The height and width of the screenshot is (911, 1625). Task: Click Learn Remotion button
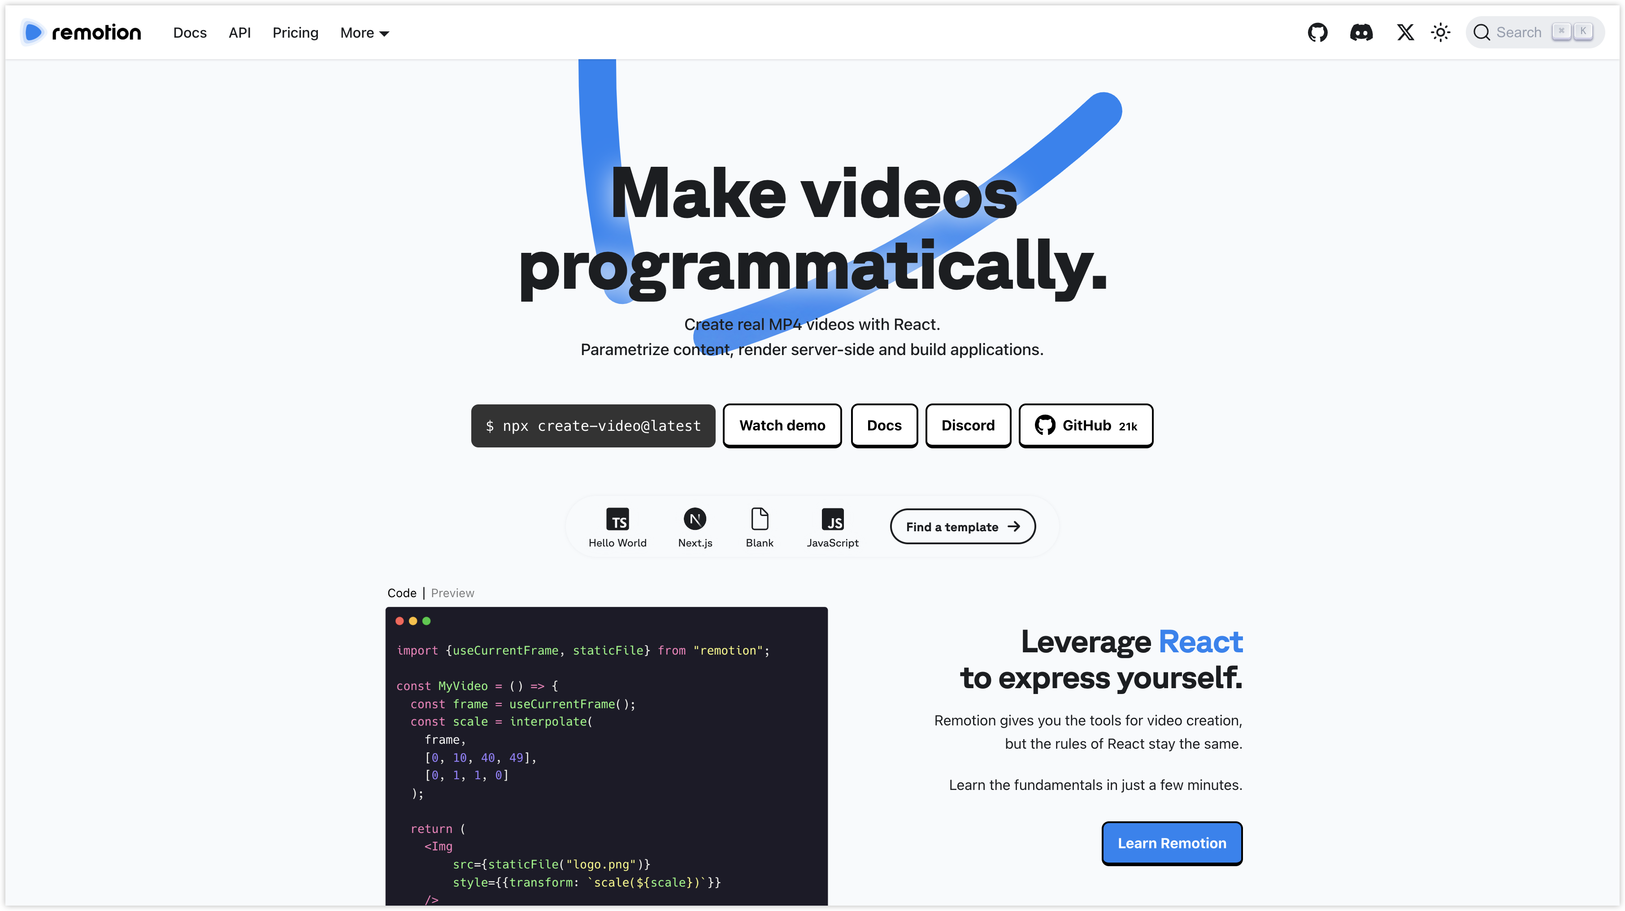[x=1172, y=842]
